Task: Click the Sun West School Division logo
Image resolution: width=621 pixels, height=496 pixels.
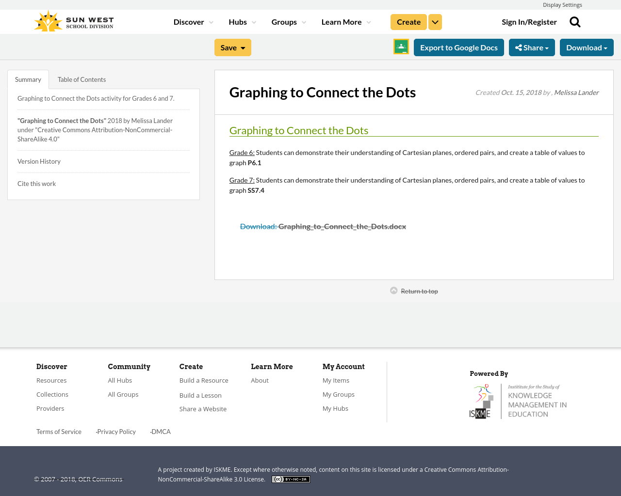Action: pyautogui.click(x=73, y=20)
